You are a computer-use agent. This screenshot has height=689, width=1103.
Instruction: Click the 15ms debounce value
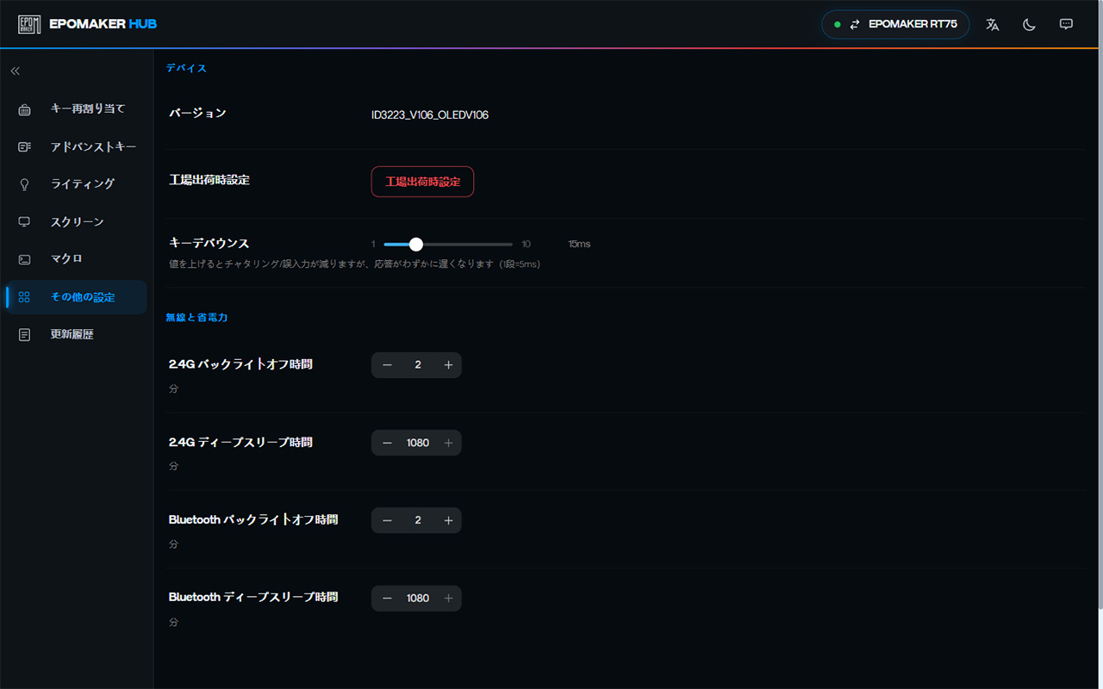[x=579, y=245]
